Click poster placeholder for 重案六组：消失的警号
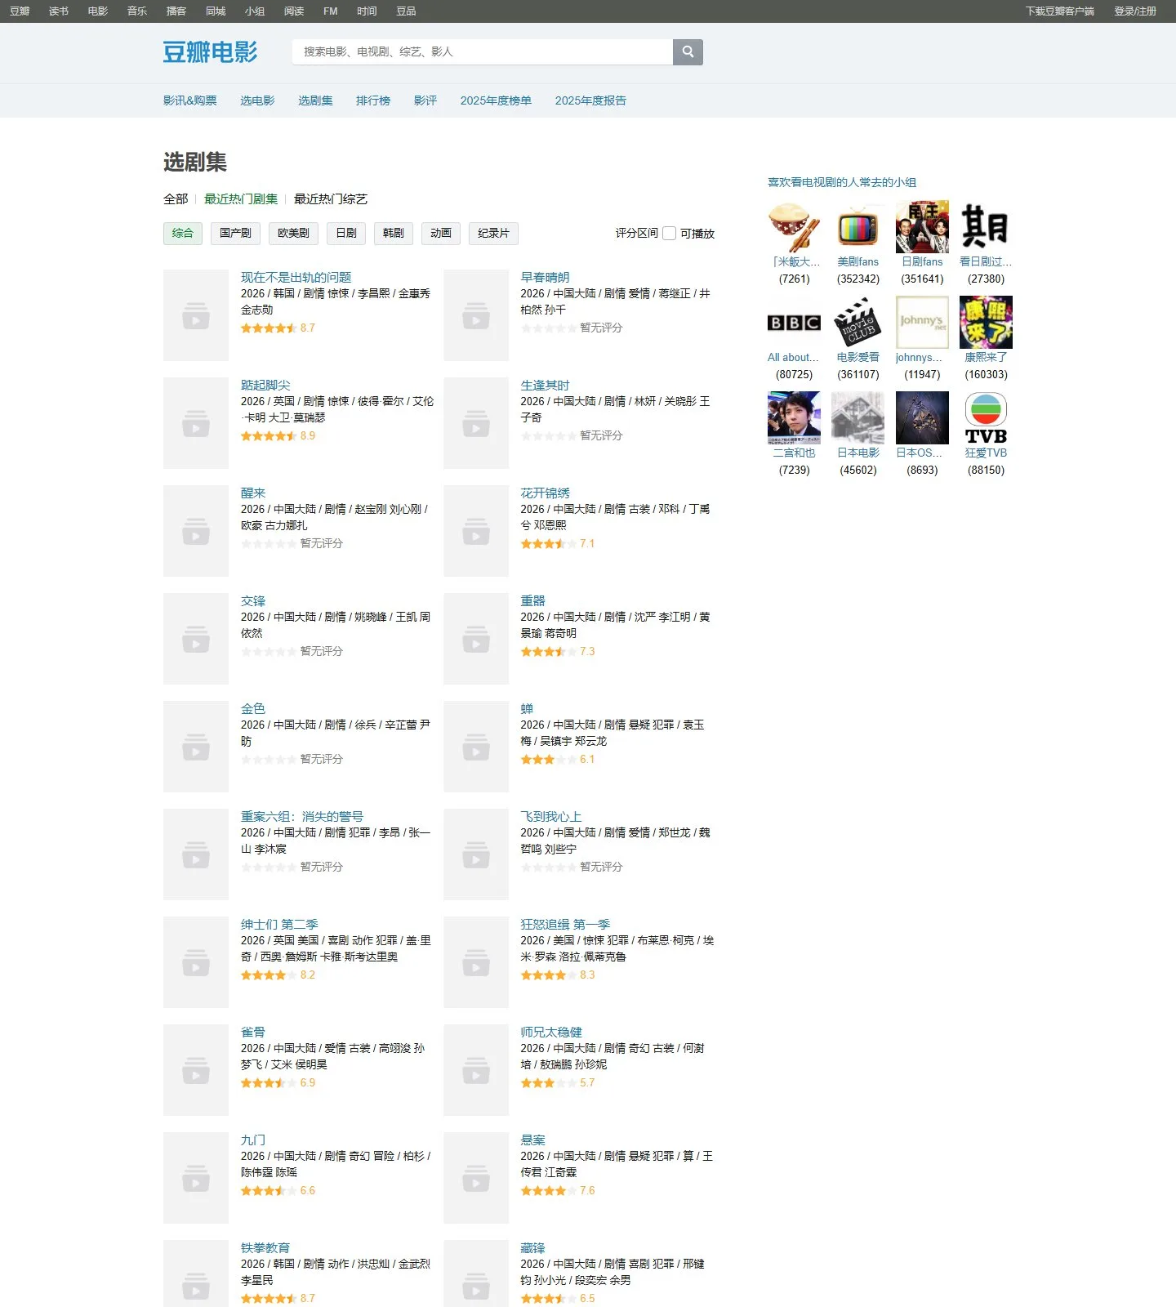1176x1307 pixels. tap(196, 854)
